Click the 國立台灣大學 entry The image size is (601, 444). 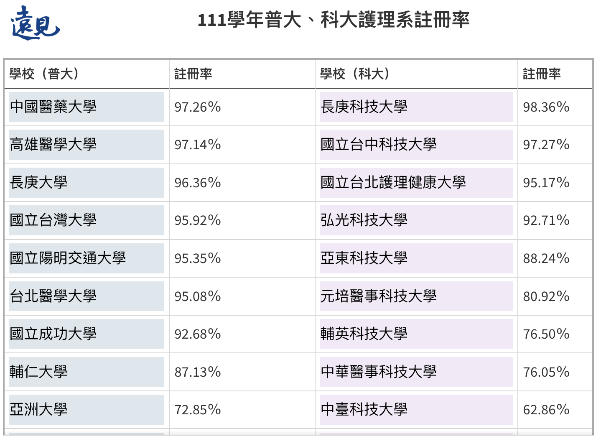[x=87, y=220]
